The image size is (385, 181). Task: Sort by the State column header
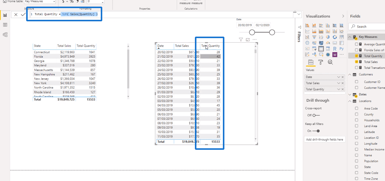[x=37, y=46]
